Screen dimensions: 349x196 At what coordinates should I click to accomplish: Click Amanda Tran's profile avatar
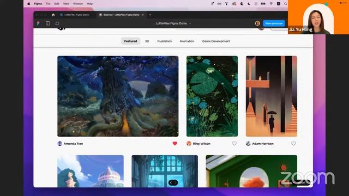(59, 144)
